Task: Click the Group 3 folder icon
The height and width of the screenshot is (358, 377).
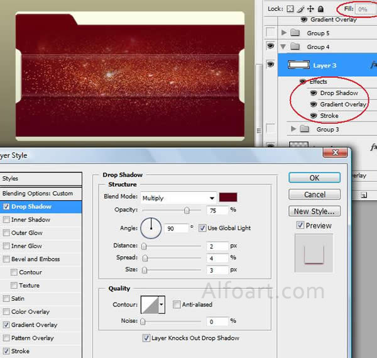Action: coord(304,129)
